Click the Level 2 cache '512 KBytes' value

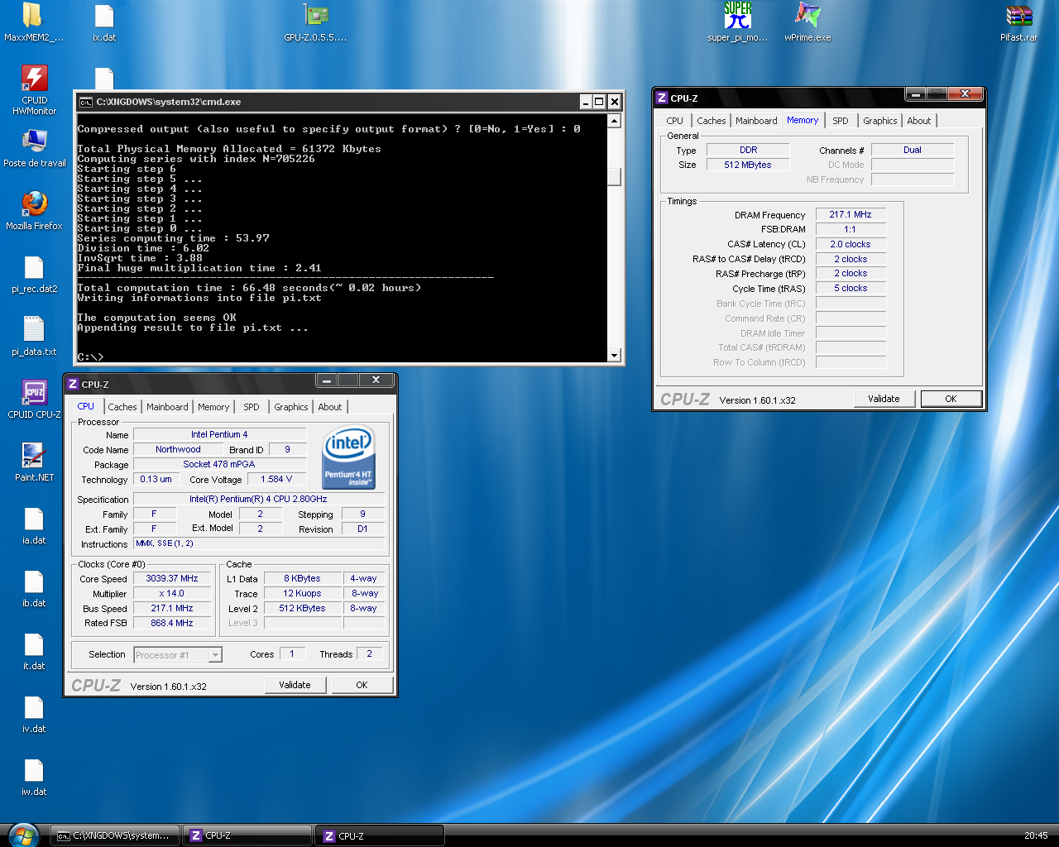click(302, 608)
